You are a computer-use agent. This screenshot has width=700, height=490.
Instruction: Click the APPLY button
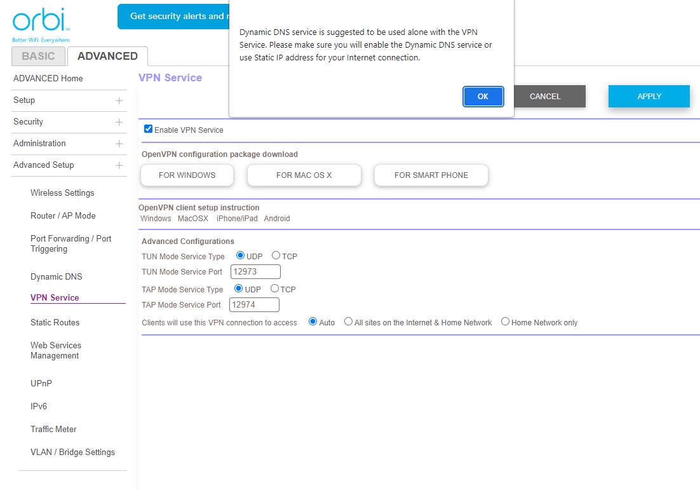[x=649, y=97]
